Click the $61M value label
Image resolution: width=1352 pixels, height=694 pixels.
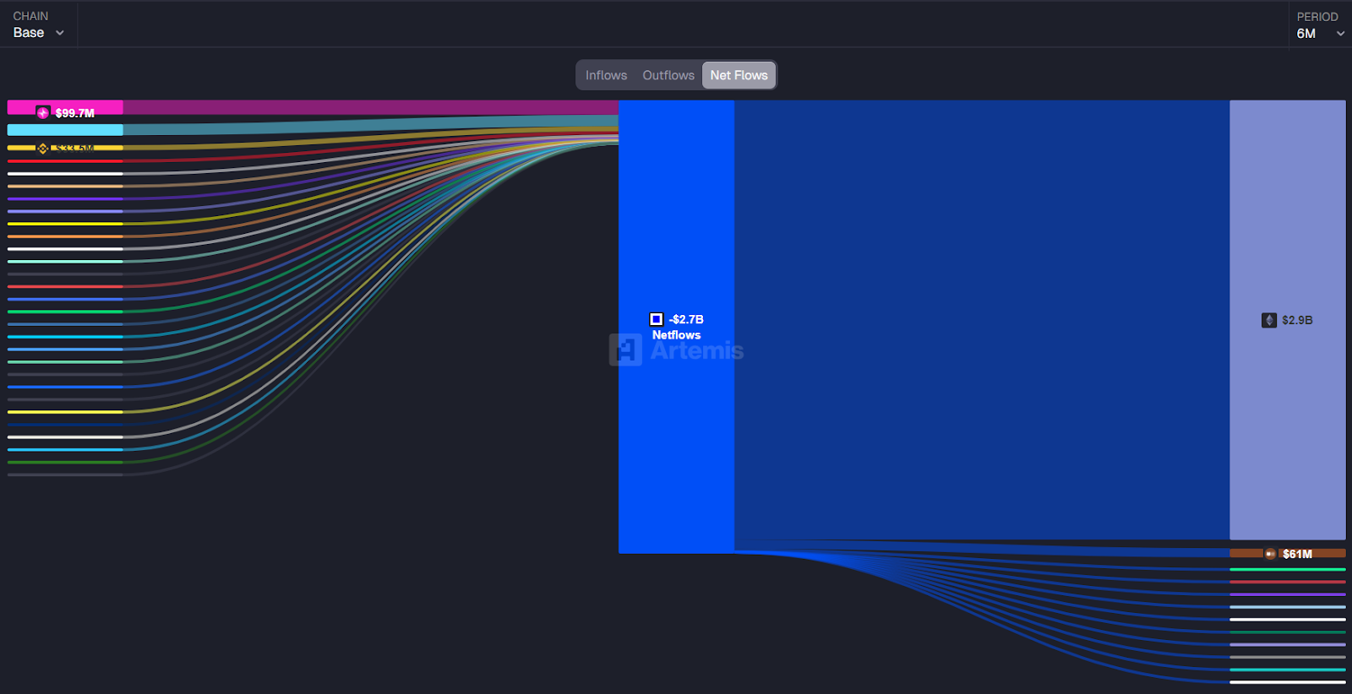(x=1297, y=554)
